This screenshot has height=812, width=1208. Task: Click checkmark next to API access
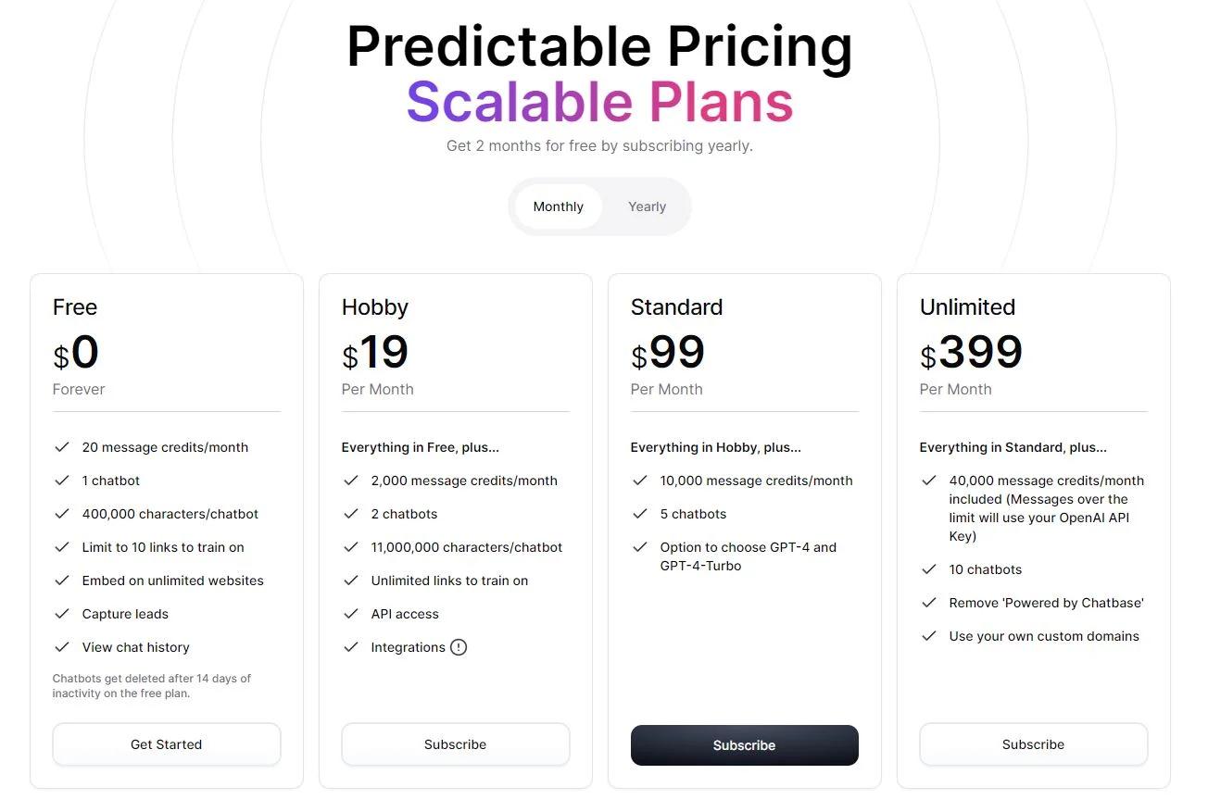pos(351,614)
